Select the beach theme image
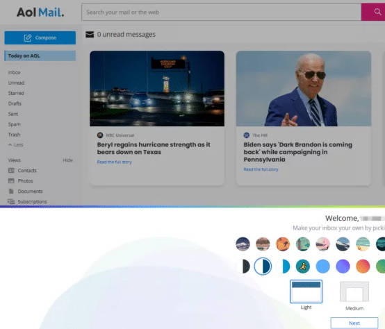This screenshot has width=385, height=329. (363, 244)
